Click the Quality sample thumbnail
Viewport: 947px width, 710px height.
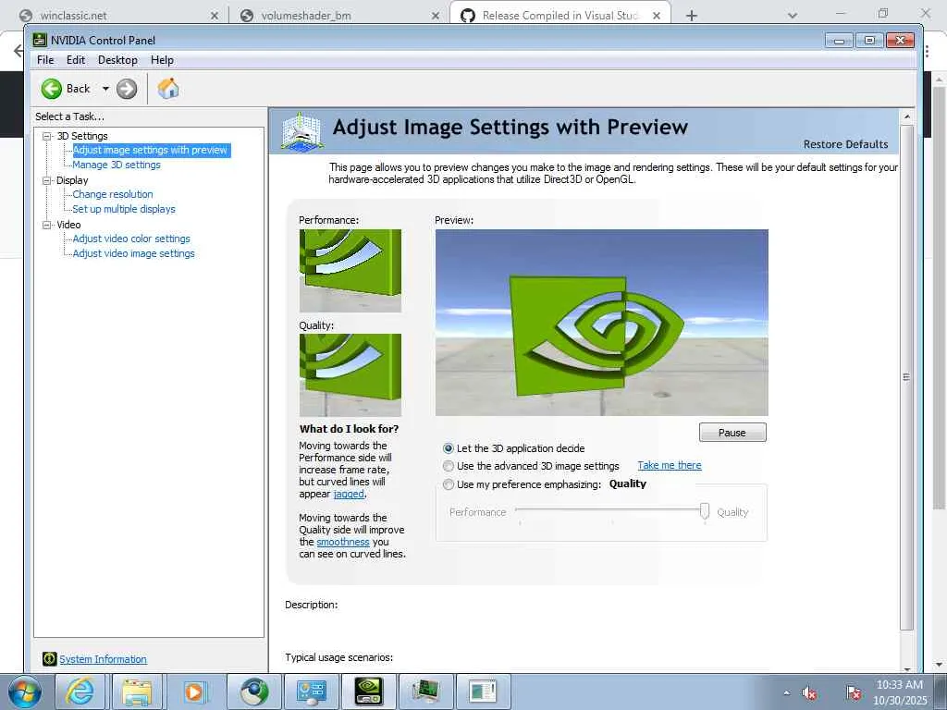point(351,375)
